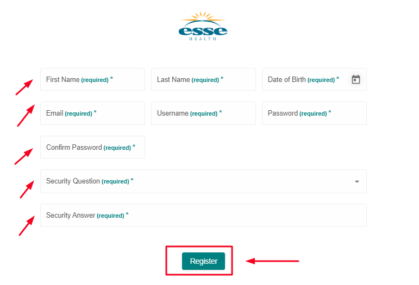The image size is (419, 285).
Task: Click the red outline box around Register
Action: pos(199,261)
